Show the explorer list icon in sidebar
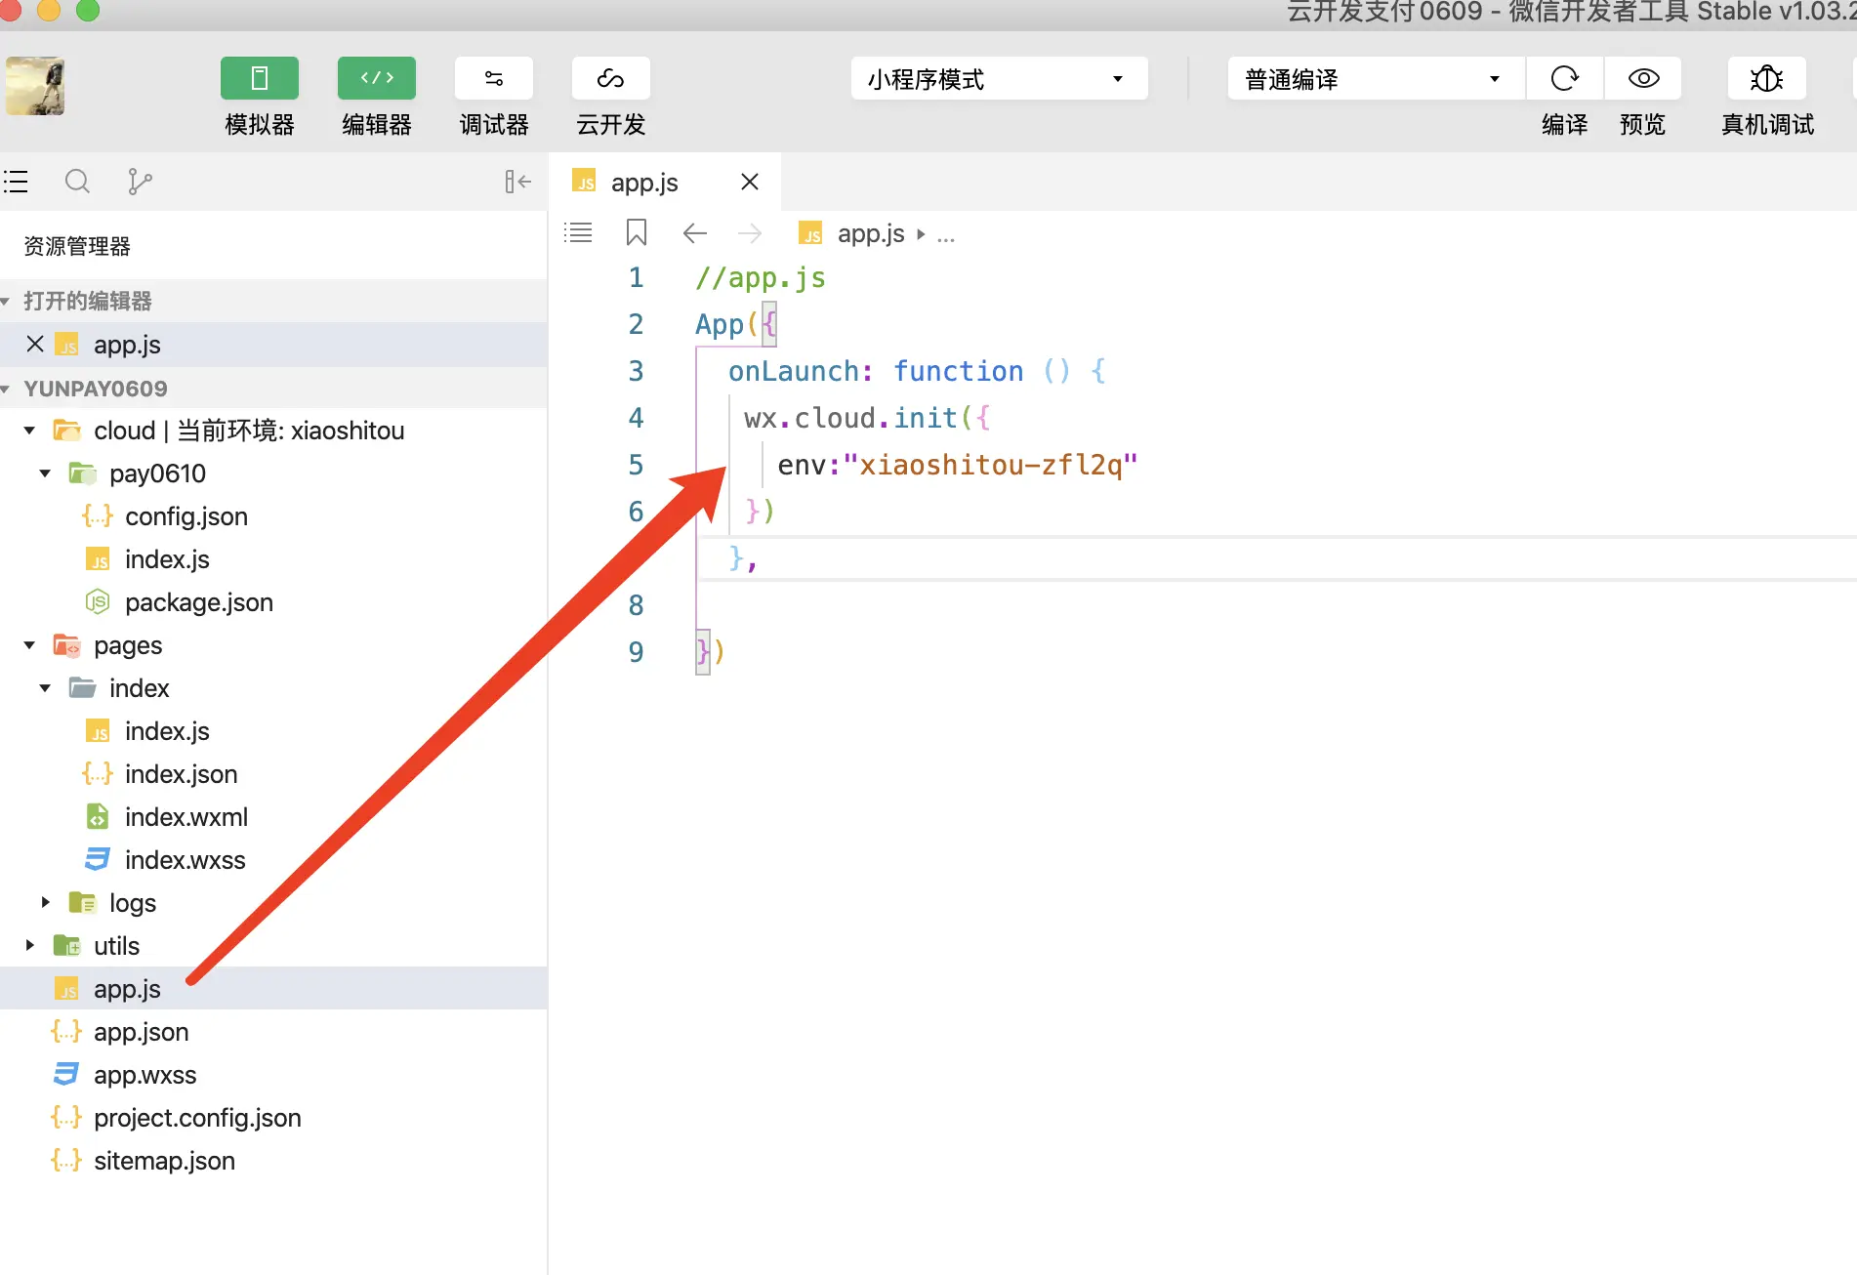Viewport: 1857px width, 1275px height. coord(16,182)
